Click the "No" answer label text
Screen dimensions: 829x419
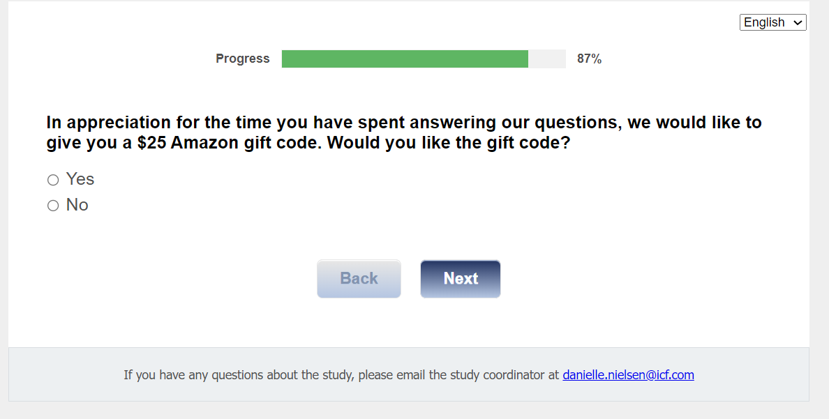(77, 205)
